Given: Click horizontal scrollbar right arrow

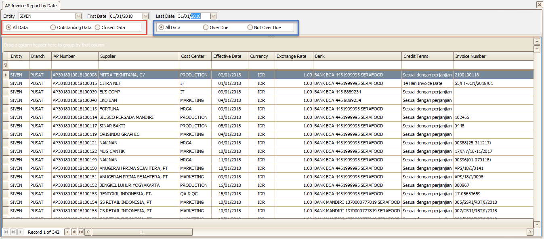Looking at the screenshot, I should (x=530, y=232).
